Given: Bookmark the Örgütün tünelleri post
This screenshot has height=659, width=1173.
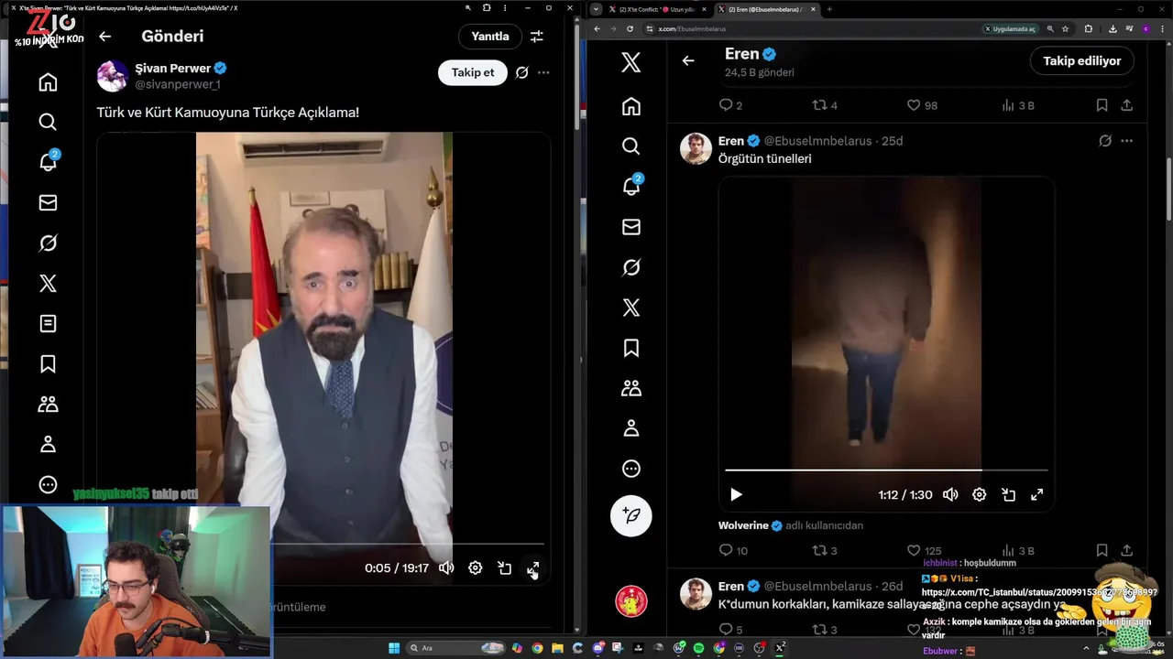Looking at the screenshot, I should click(x=1102, y=551).
